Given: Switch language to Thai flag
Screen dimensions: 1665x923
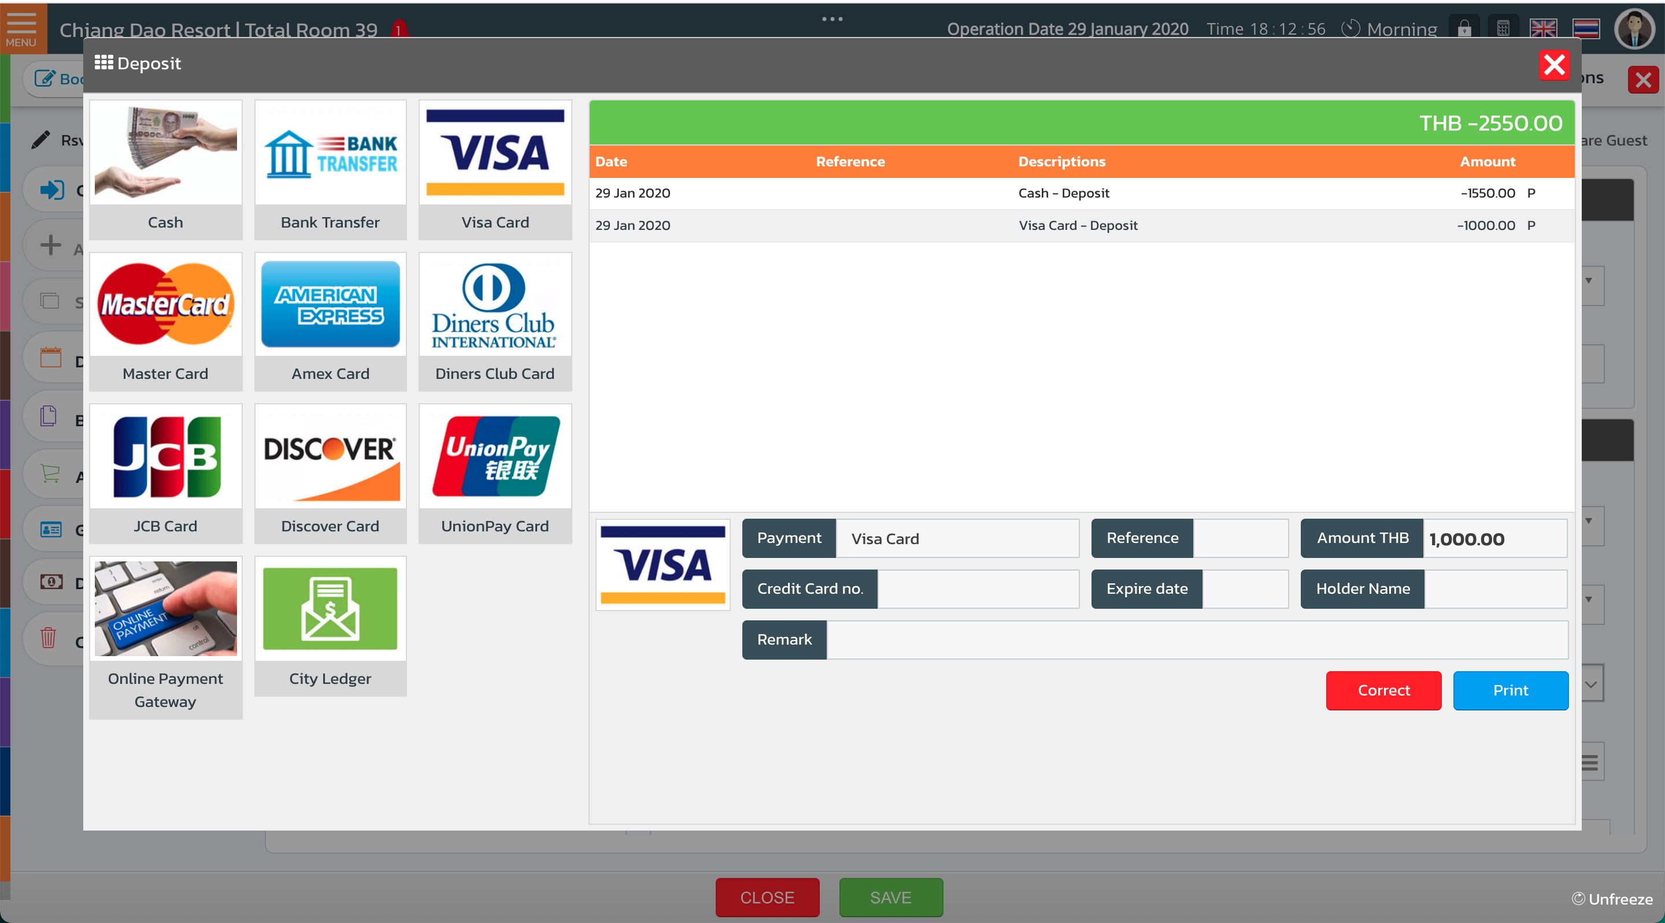Looking at the screenshot, I should [1586, 28].
